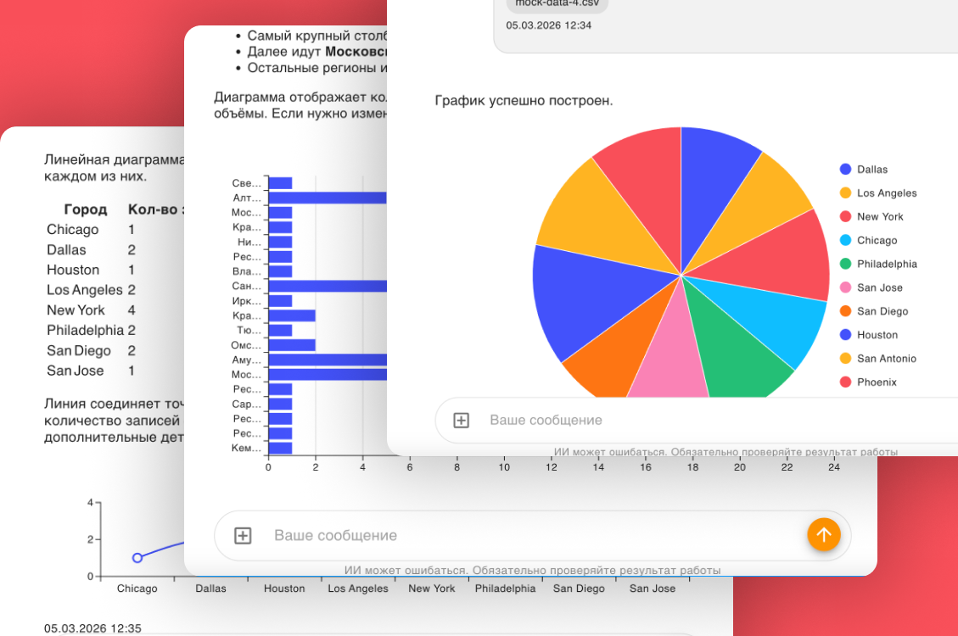Viewport: 958px width, 636px height.
Task: Click the San Jose pink legend dot
Action: 845,288
